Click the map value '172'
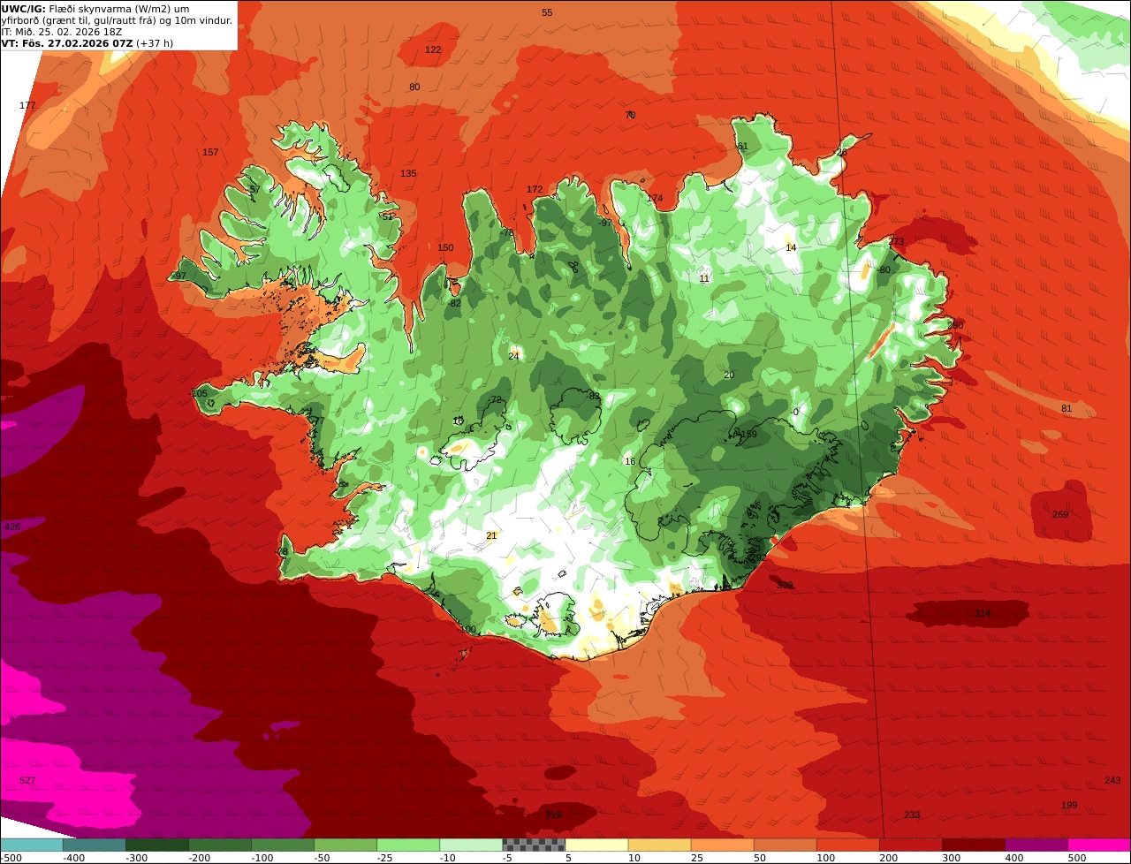This screenshot has width=1131, height=864. pos(535,189)
